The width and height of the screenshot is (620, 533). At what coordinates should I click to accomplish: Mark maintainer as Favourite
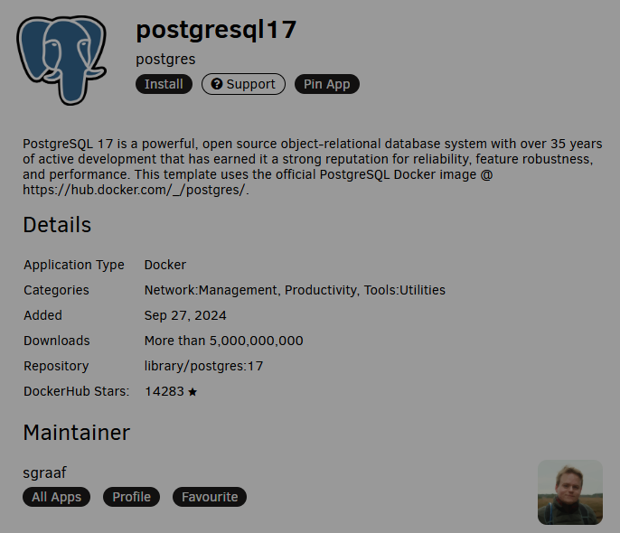click(210, 497)
